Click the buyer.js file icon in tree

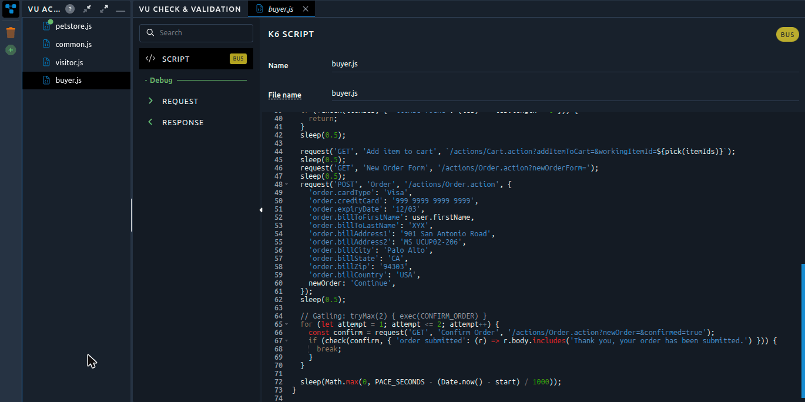48,80
